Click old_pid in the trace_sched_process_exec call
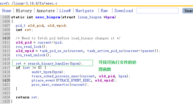Image resolution: width=193 pixels, height=104 pixels. coord(107,76)
